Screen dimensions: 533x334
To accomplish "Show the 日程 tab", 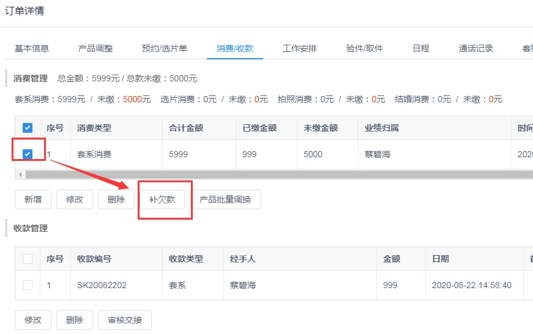I will pyautogui.click(x=421, y=48).
